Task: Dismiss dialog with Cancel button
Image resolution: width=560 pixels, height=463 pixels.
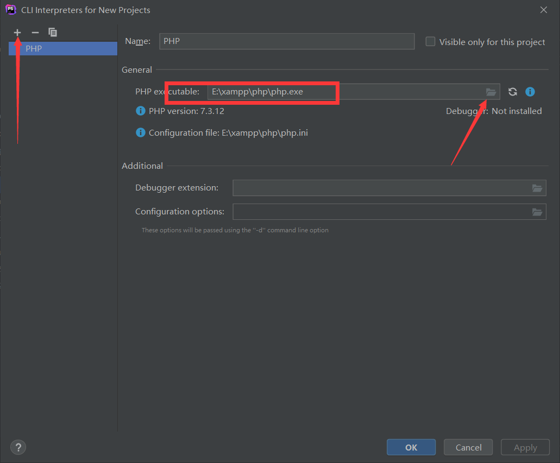Action: click(468, 447)
